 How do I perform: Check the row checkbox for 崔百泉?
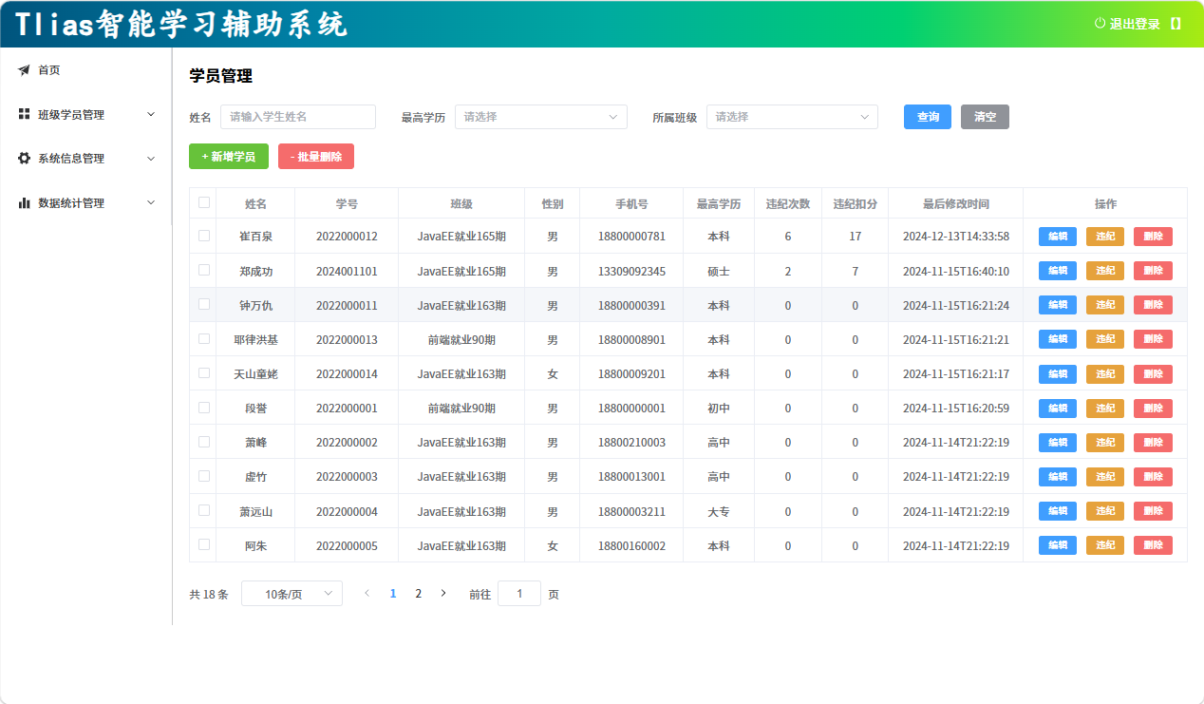(x=203, y=236)
